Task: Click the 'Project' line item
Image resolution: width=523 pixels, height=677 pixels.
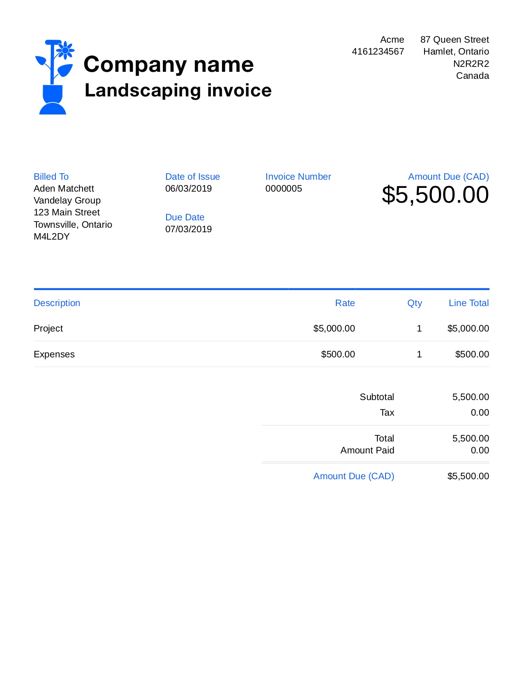Action: (x=48, y=328)
